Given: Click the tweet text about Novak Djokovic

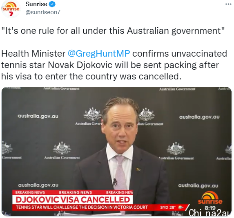Looking at the screenshot, I should [x=114, y=65].
